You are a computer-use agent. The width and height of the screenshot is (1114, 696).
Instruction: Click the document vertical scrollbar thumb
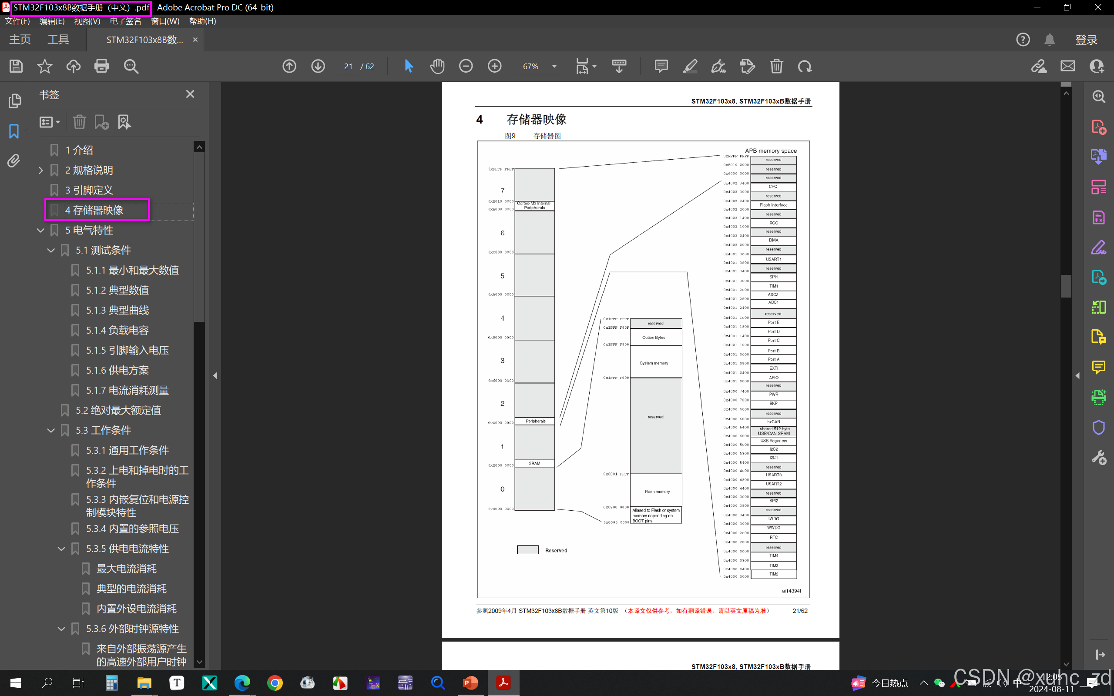pyautogui.click(x=1066, y=286)
